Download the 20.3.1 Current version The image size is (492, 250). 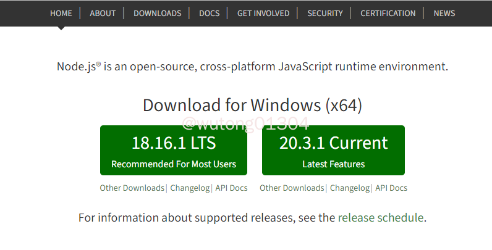[x=333, y=151]
